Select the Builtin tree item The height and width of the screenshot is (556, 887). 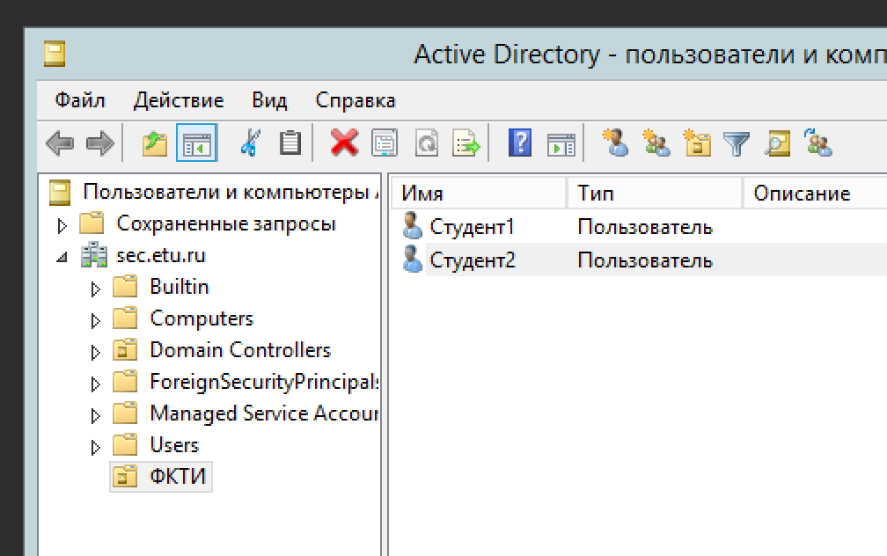pyautogui.click(x=180, y=287)
